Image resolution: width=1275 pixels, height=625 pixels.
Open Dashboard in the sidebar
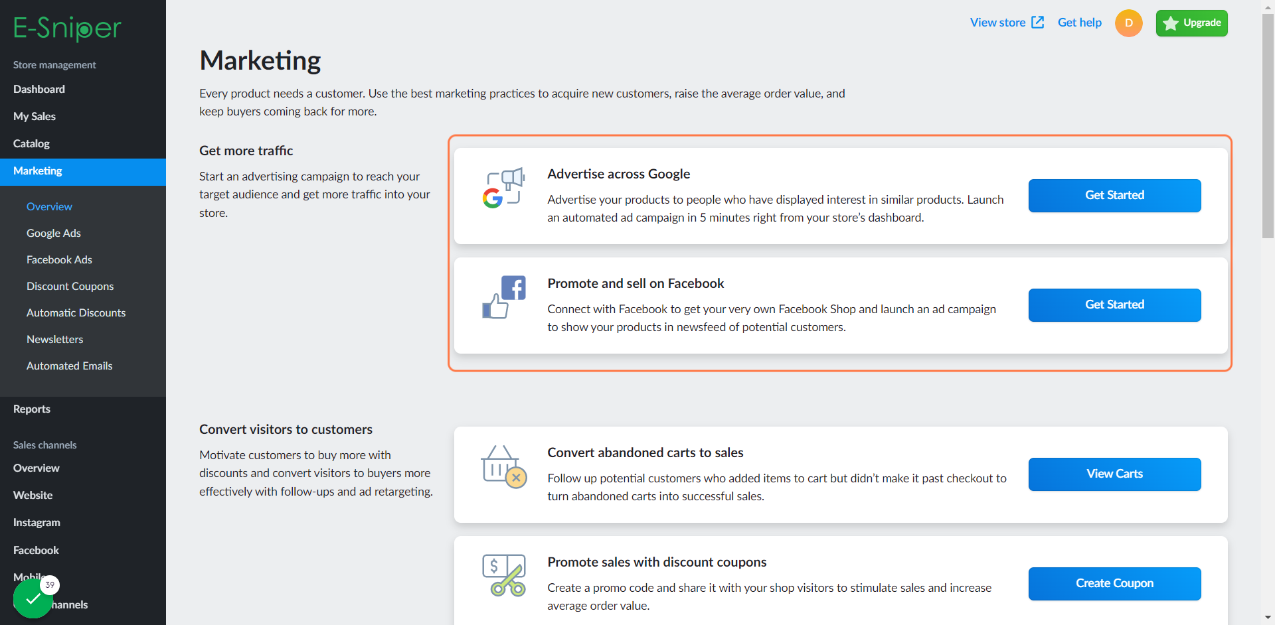[x=83, y=89]
